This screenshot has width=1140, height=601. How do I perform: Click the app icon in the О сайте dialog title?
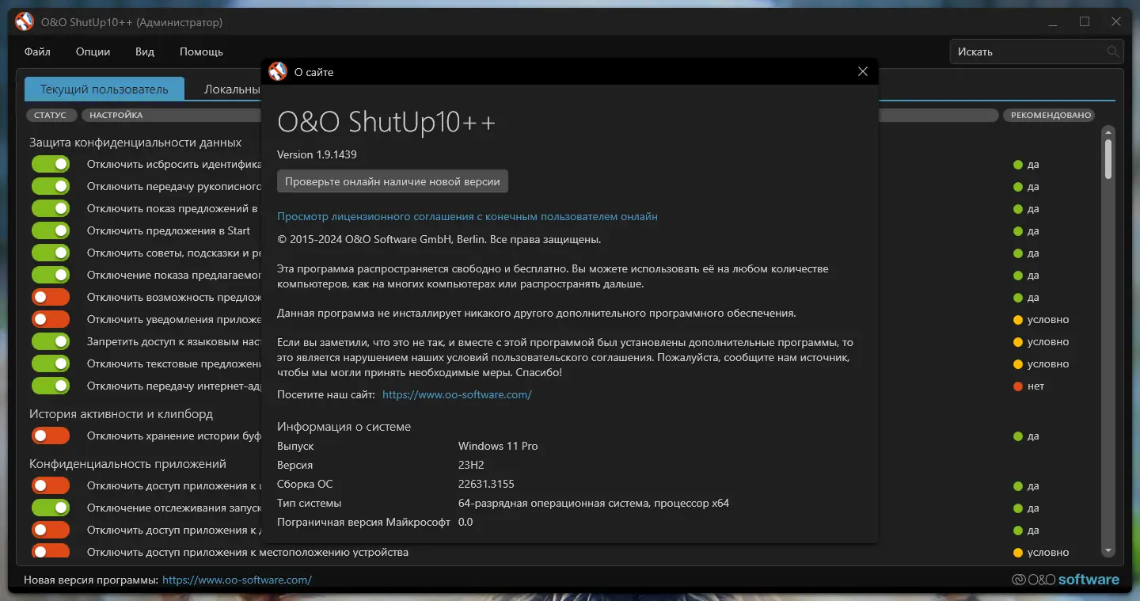tap(277, 71)
